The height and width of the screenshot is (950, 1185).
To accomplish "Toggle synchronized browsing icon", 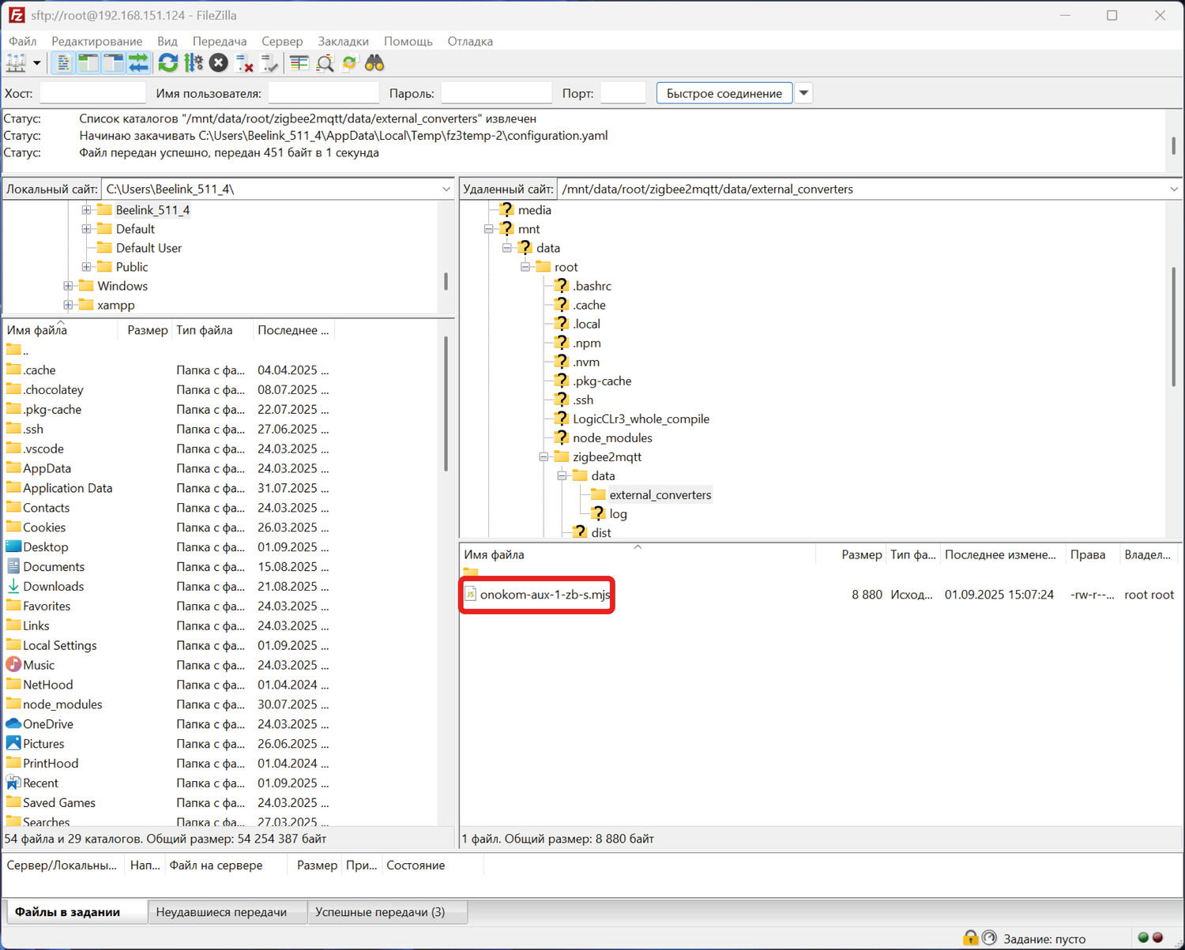I will pos(350,63).
